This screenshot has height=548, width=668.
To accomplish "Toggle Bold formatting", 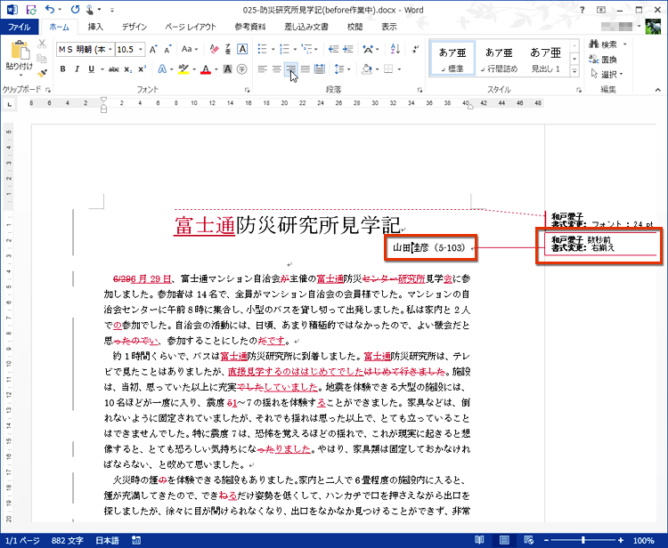I will click(63, 68).
